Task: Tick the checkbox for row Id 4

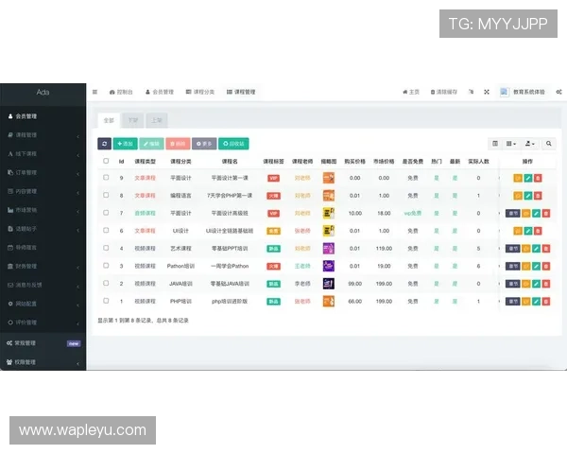Action: click(x=106, y=248)
